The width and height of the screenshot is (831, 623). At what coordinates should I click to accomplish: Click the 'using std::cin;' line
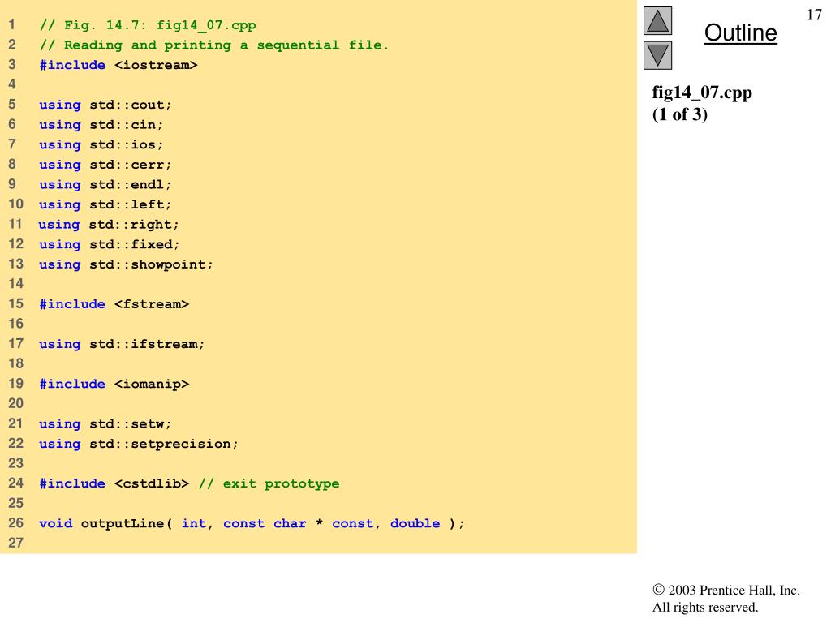tap(101, 125)
